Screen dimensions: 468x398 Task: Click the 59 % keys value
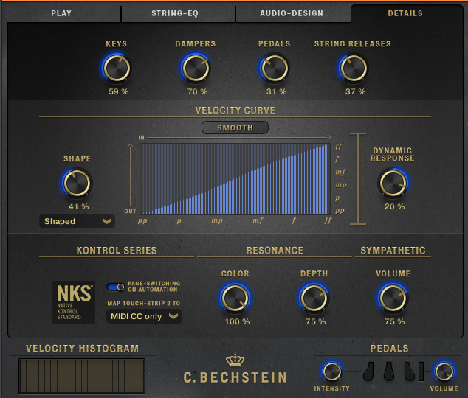[x=119, y=91]
